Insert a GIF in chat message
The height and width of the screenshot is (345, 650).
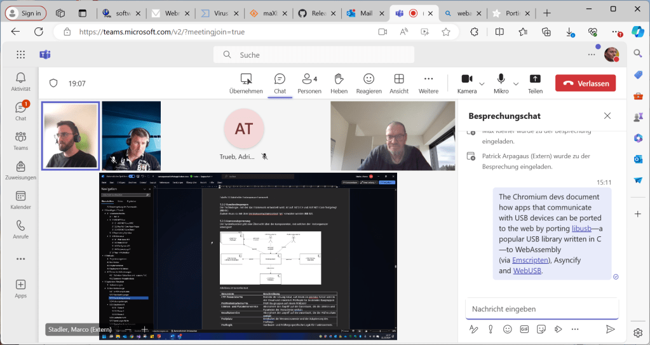524,329
